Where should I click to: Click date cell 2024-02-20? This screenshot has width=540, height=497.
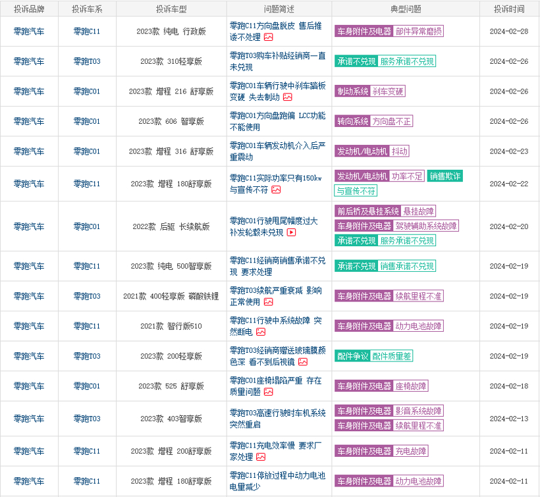[509, 226]
